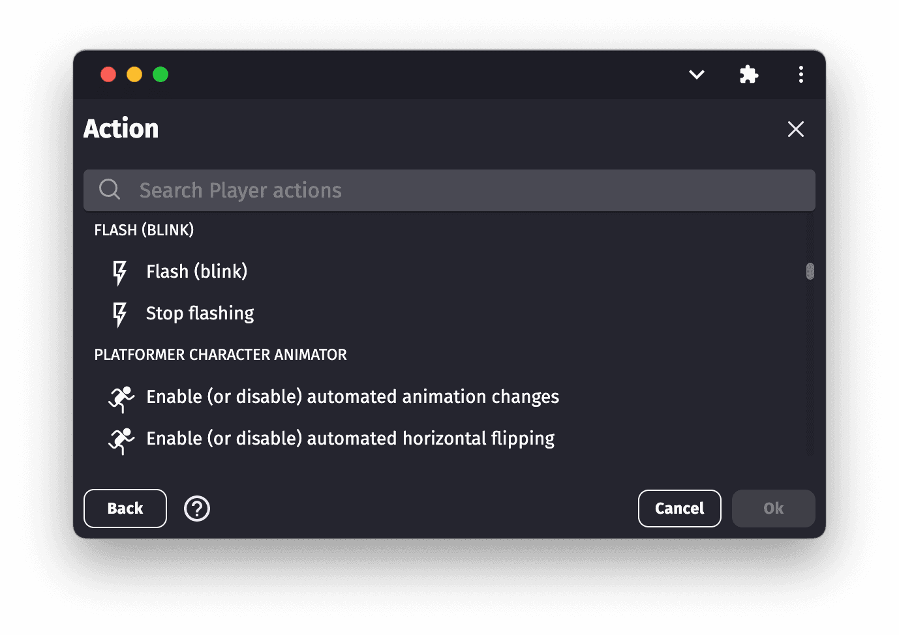
Task: Open help with the question mark icon
Action: click(x=197, y=509)
